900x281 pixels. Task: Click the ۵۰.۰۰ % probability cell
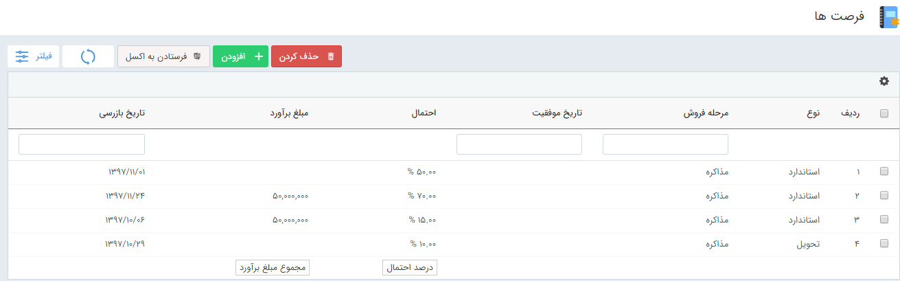pyautogui.click(x=422, y=172)
